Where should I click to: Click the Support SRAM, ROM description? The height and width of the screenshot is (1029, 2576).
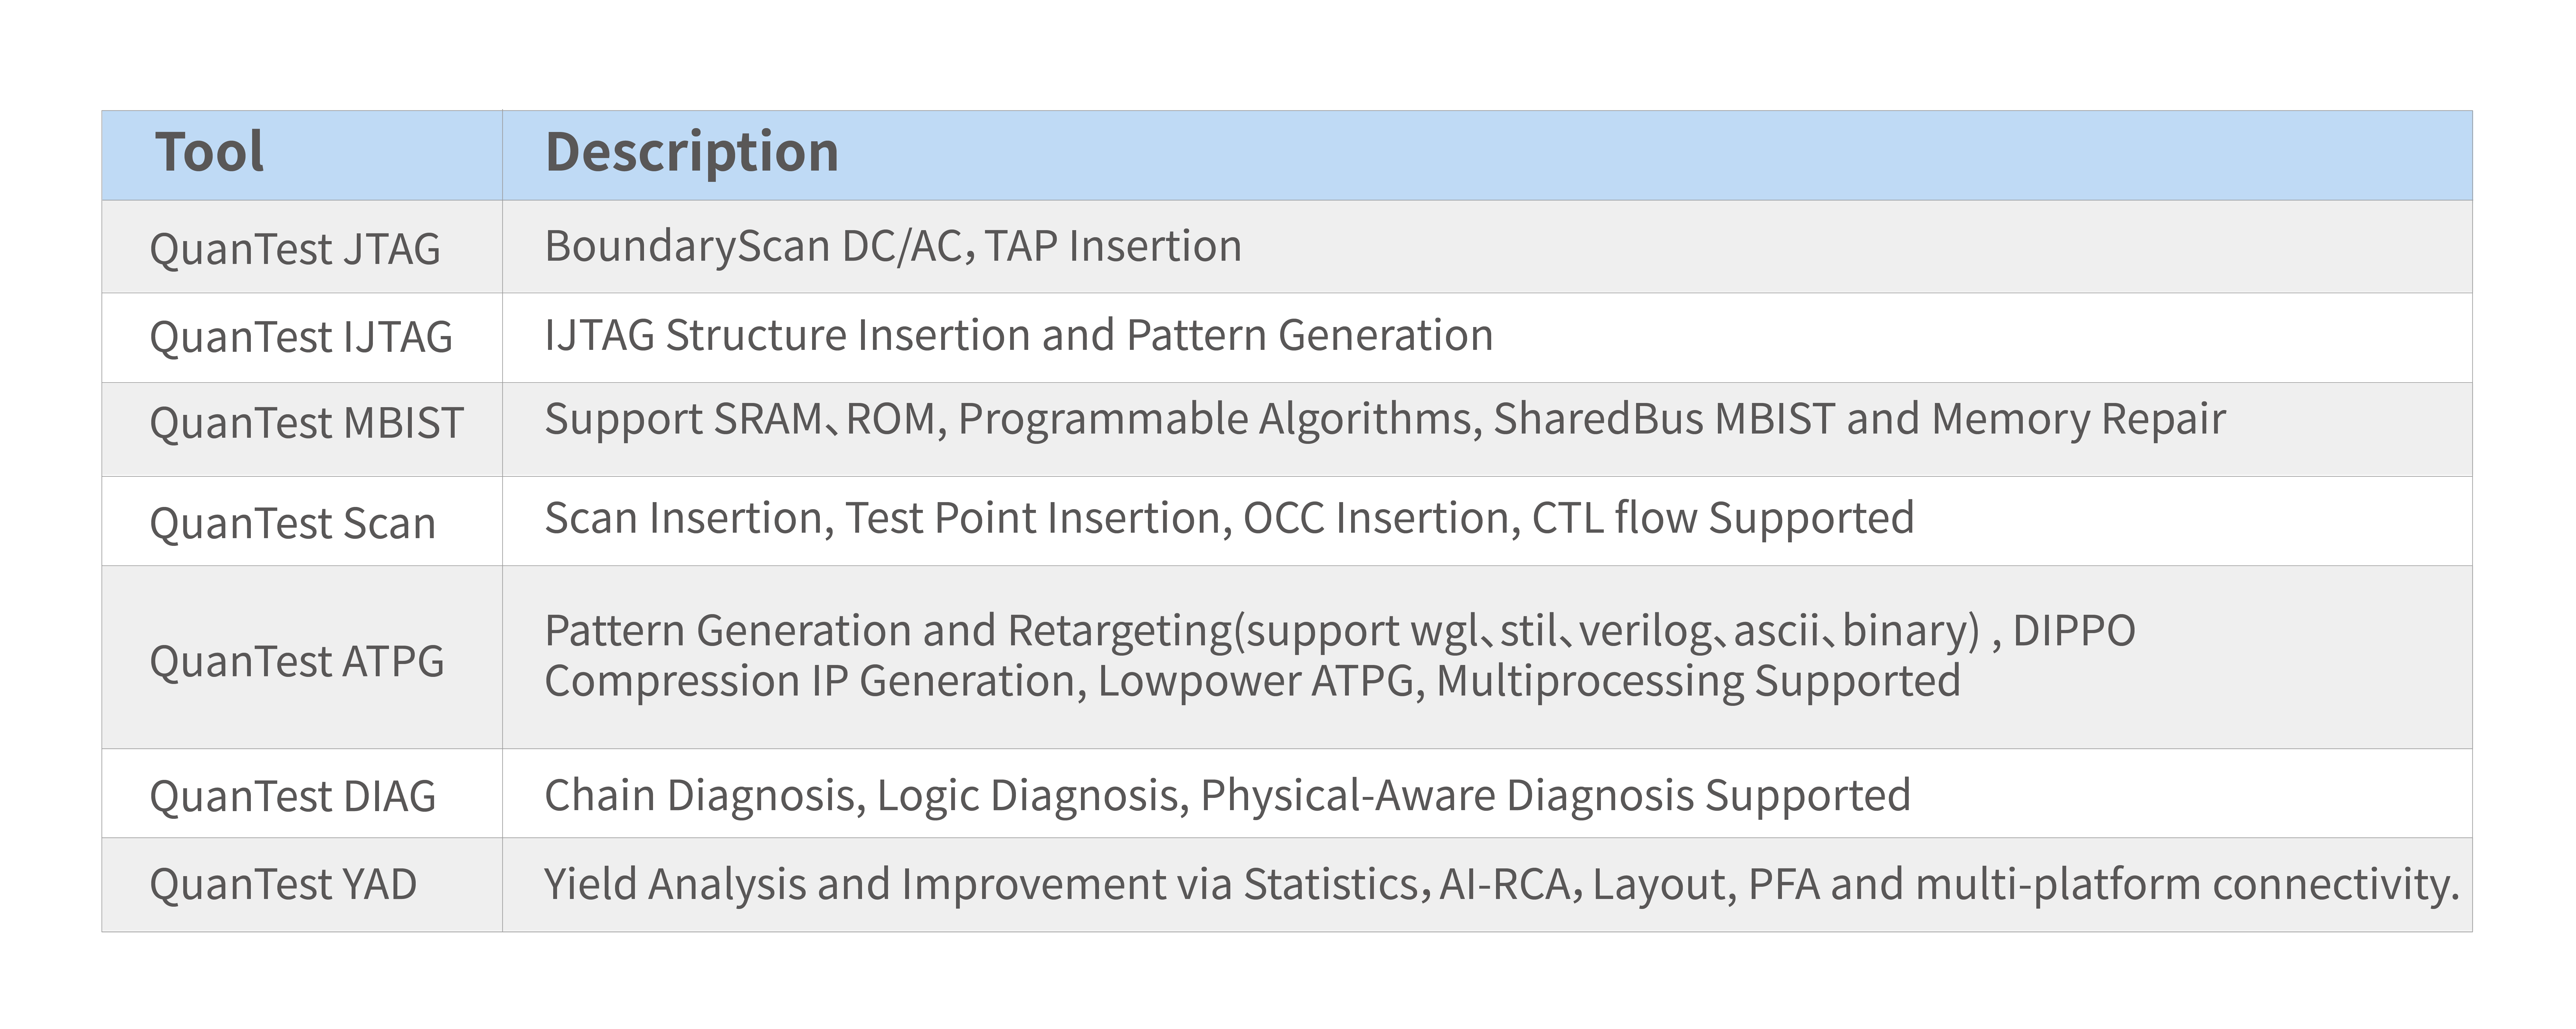pyautogui.click(x=1384, y=419)
